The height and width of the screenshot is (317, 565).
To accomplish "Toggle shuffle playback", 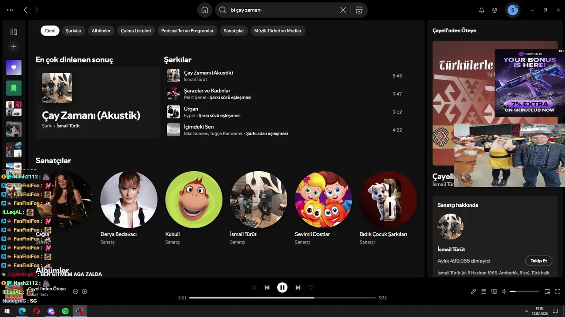I will tap(254, 288).
